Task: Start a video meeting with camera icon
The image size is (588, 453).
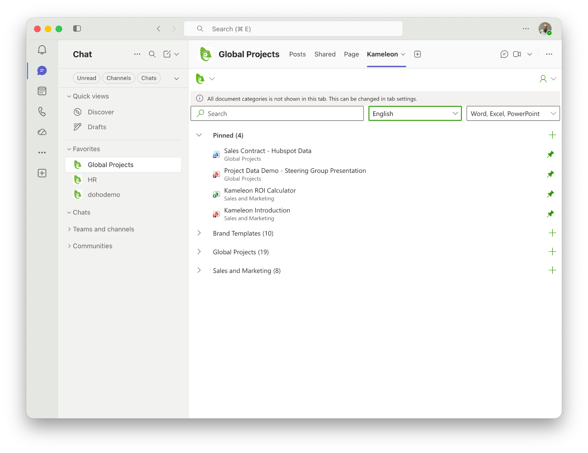Action: (x=517, y=54)
